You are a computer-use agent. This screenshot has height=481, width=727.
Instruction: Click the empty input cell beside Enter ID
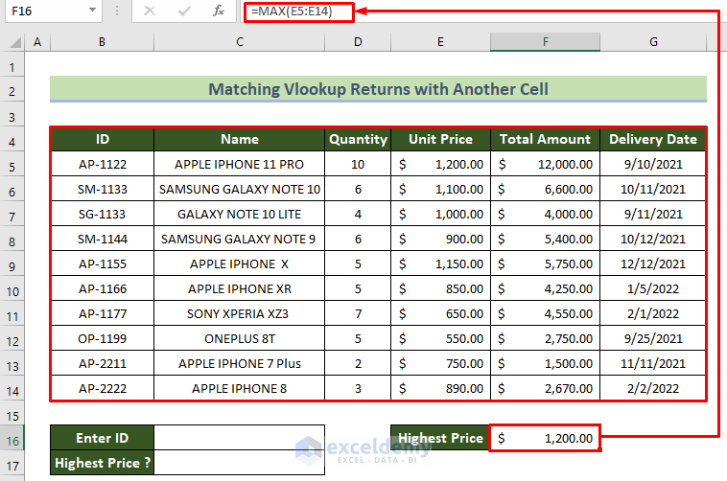click(239, 438)
